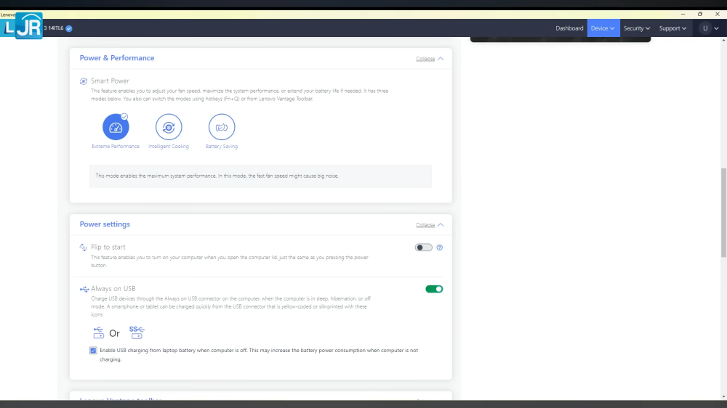Collapse the Power settings section
Image resolution: width=727 pixels, height=408 pixels.
point(430,225)
